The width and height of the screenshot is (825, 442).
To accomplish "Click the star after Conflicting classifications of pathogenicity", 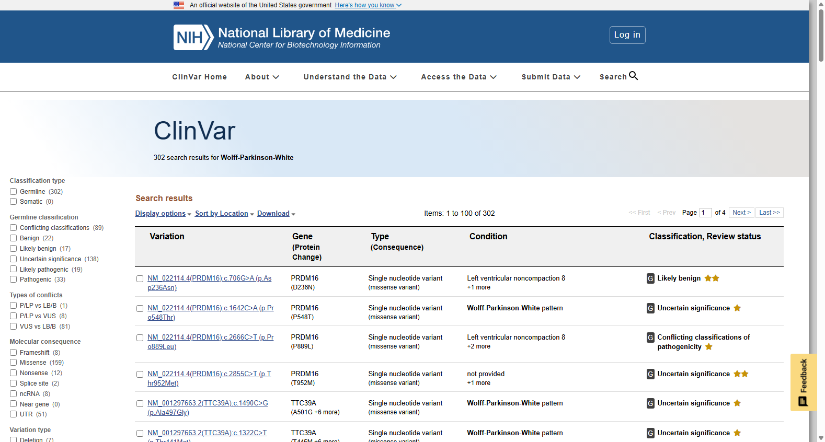I will (709, 347).
